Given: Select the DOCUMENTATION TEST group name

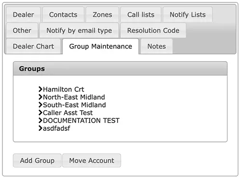Looking at the screenshot, I should (81, 120).
